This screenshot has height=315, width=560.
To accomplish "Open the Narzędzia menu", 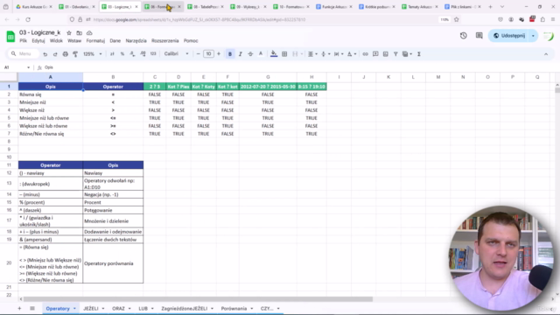I will pos(136,41).
